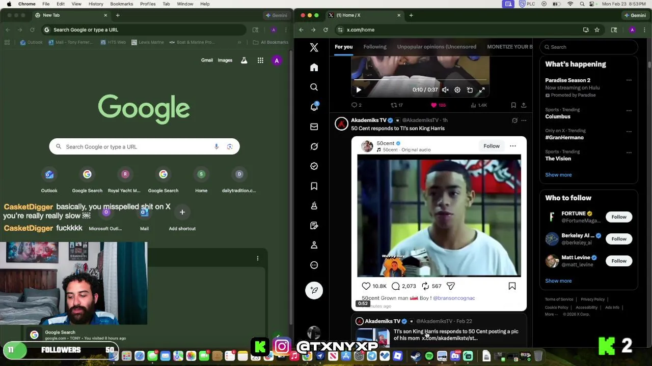Click the X search field

pos(589,47)
